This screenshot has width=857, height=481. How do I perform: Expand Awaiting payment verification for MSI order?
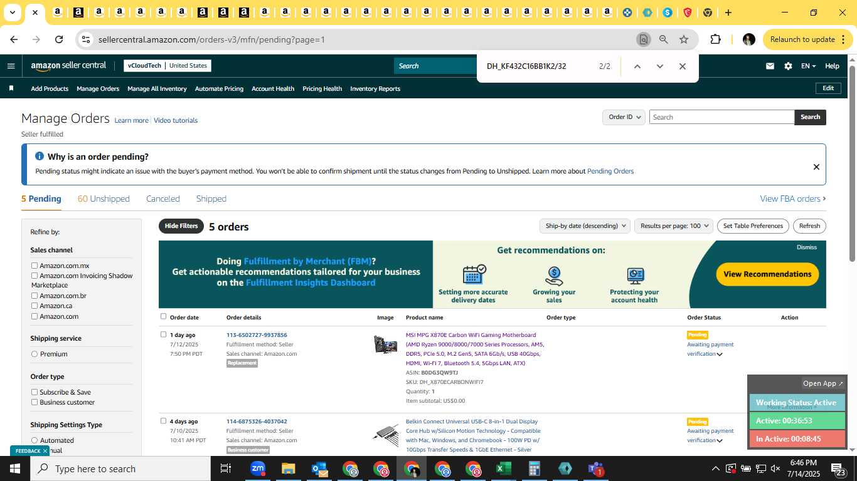point(720,354)
